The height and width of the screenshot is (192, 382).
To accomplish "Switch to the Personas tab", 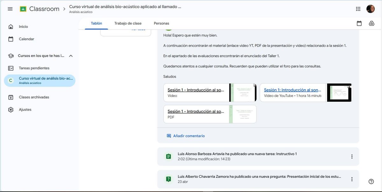I will click(161, 23).
